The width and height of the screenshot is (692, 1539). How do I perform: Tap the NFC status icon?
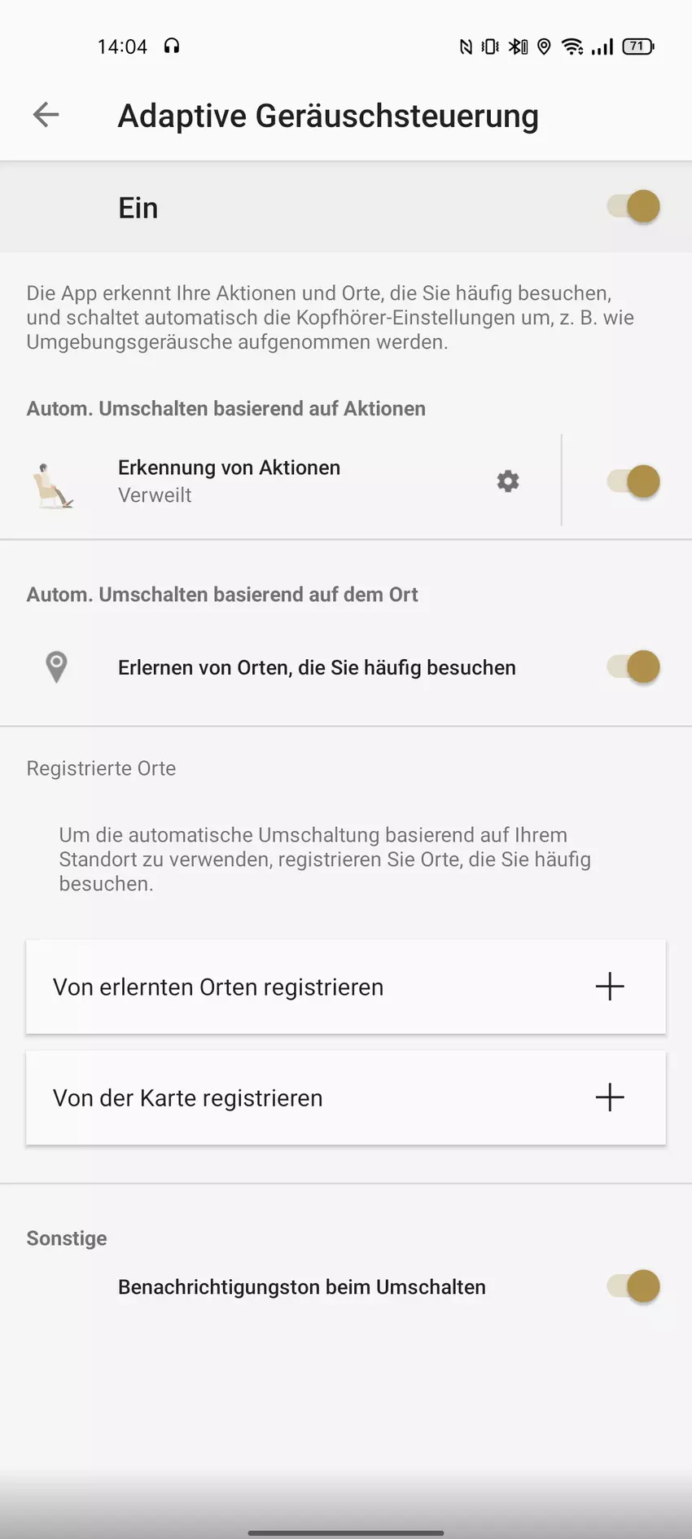pyautogui.click(x=466, y=46)
